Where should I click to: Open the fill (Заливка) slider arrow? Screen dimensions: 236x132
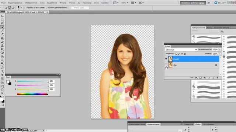tap(220, 54)
